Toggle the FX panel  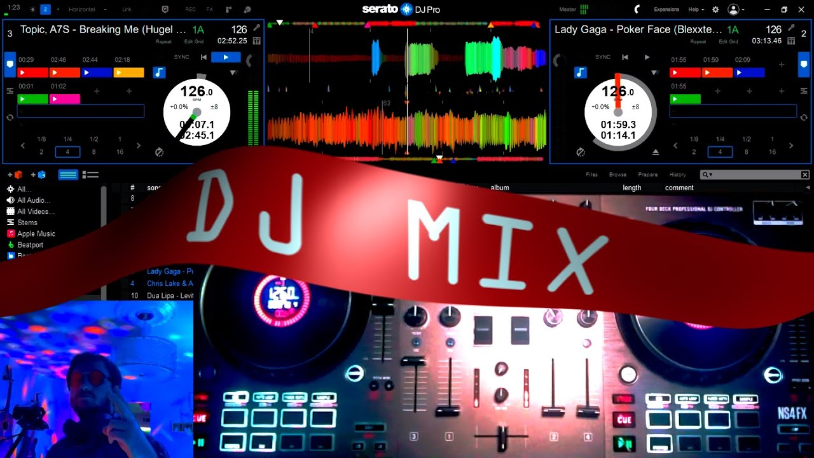tap(210, 10)
